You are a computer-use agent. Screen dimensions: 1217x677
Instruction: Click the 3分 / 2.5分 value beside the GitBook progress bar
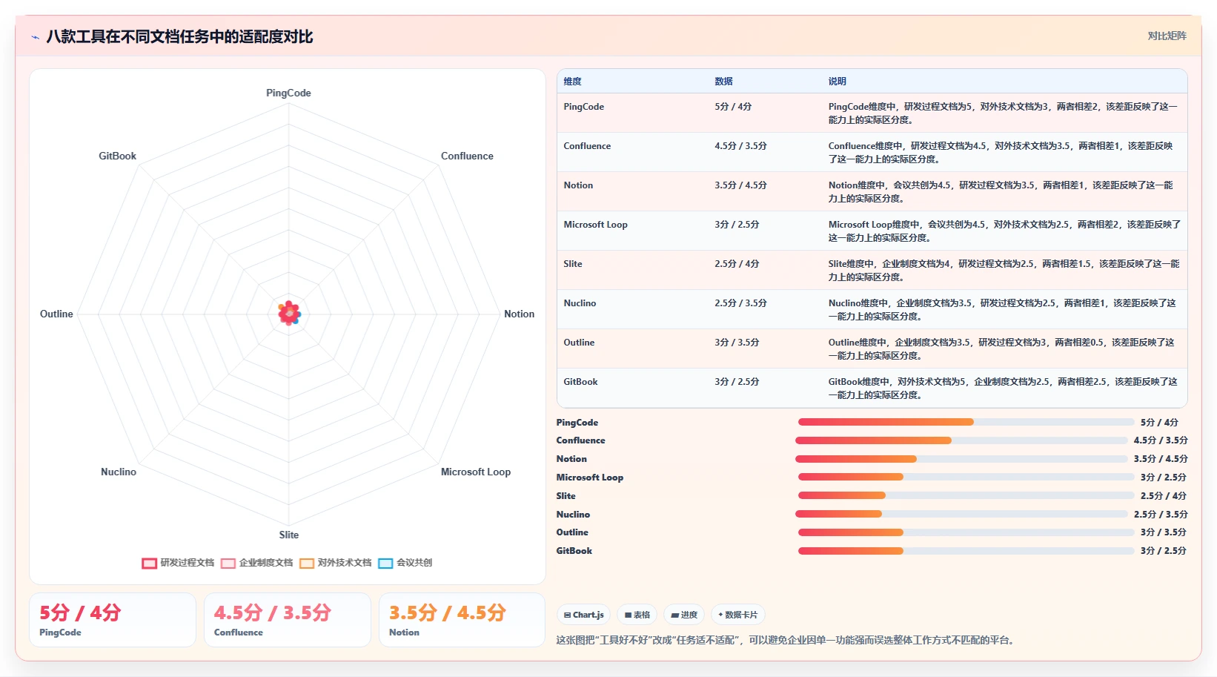(x=1164, y=551)
